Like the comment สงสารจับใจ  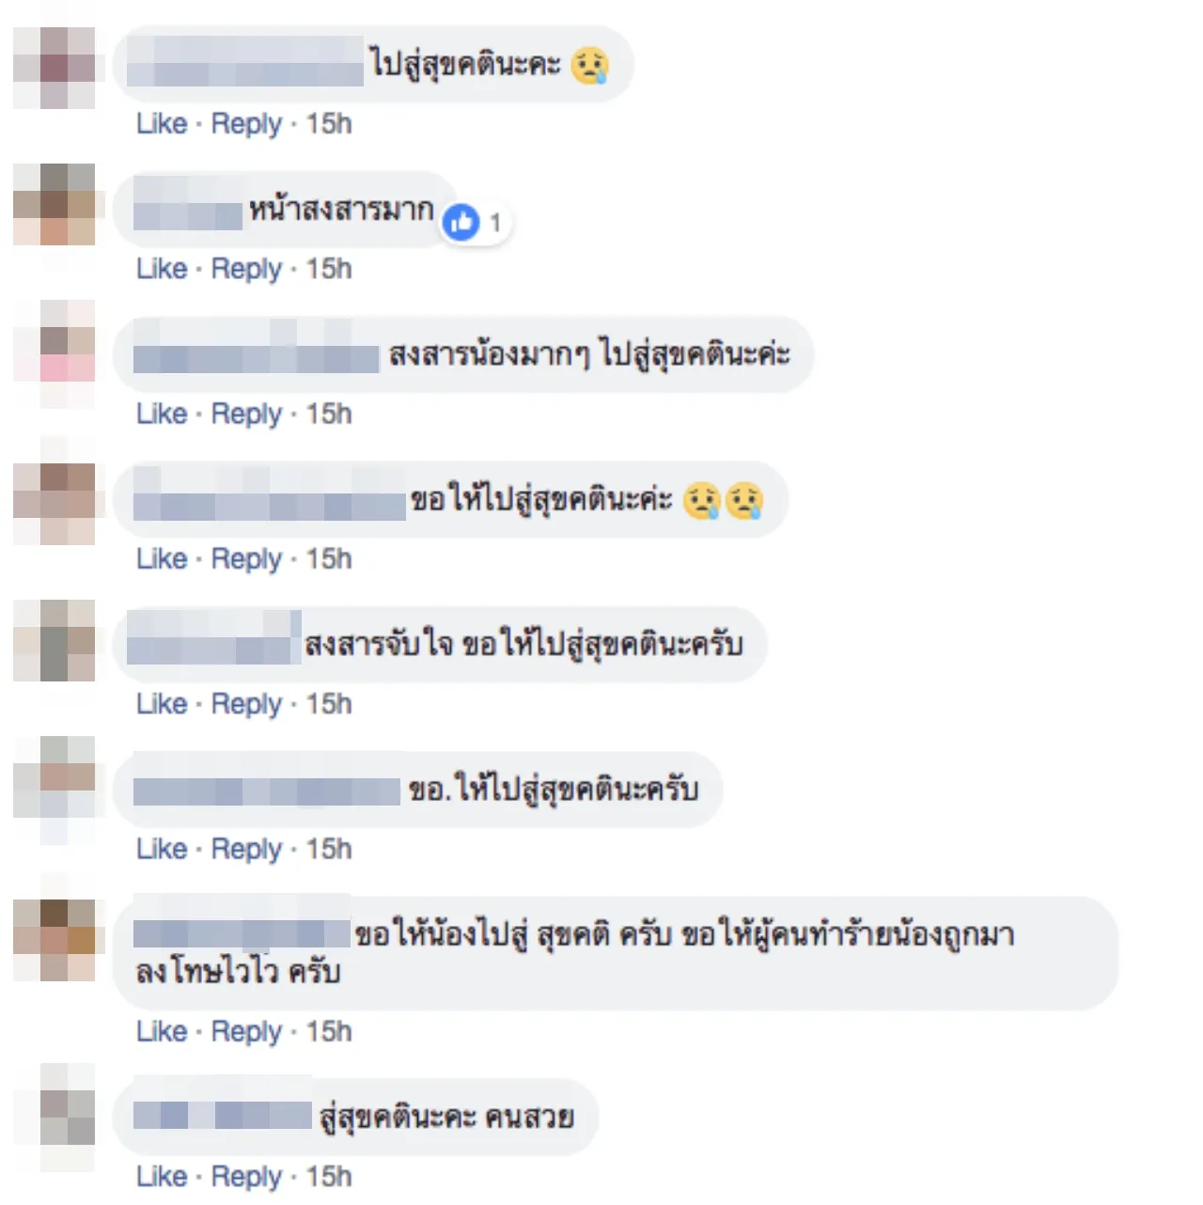pos(162,704)
